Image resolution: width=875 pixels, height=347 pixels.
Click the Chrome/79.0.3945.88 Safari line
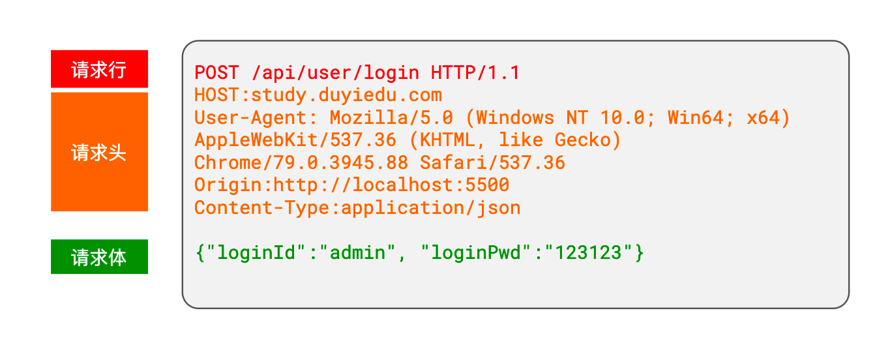[x=380, y=163]
